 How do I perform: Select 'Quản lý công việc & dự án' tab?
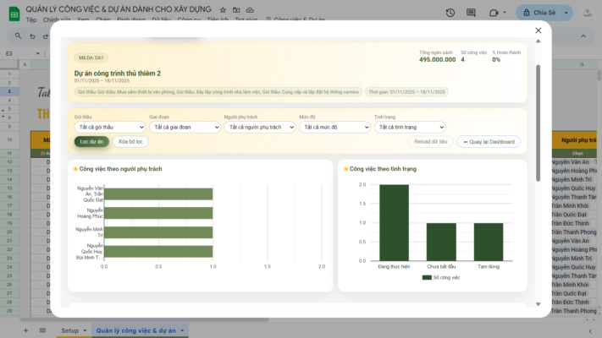pyautogui.click(x=136, y=330)
